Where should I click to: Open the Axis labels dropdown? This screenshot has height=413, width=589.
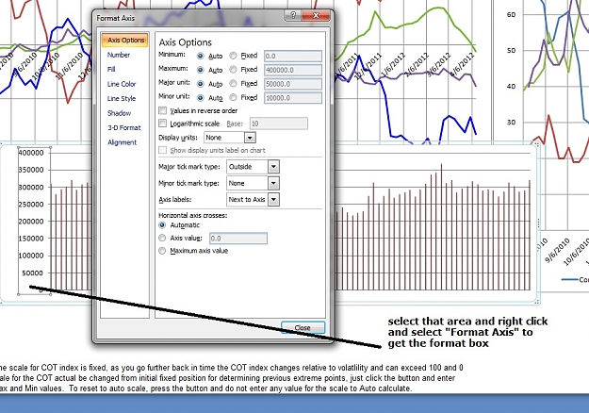[273, 199]
